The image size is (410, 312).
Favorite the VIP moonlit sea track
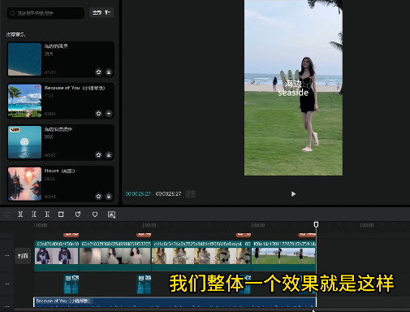98,155
